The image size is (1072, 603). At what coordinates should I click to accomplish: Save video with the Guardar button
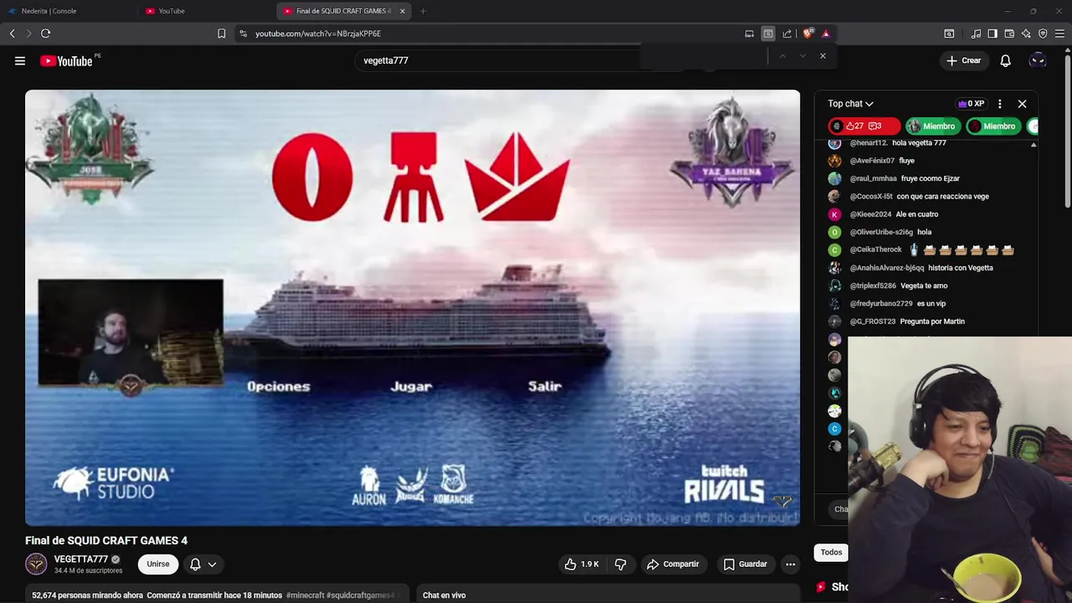click(745, 564)
